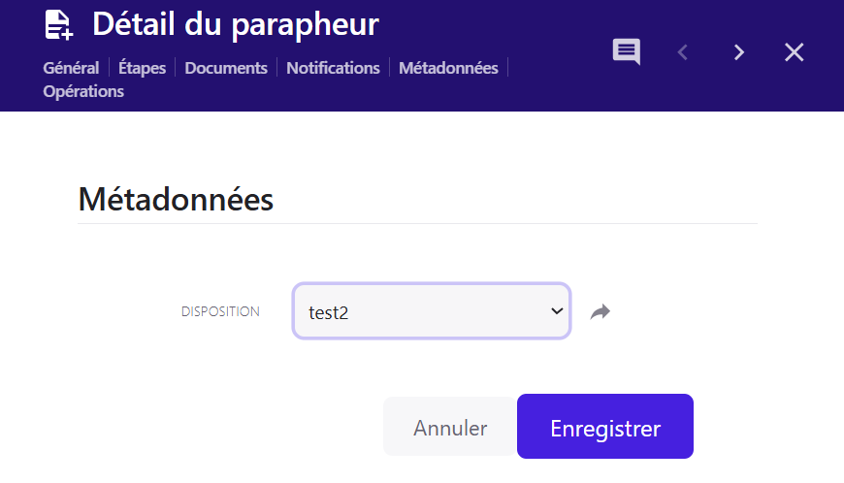Screen dimensions: 844x483
Task: Go to previous parapheur with left chevron
Action: click(683, 52)
